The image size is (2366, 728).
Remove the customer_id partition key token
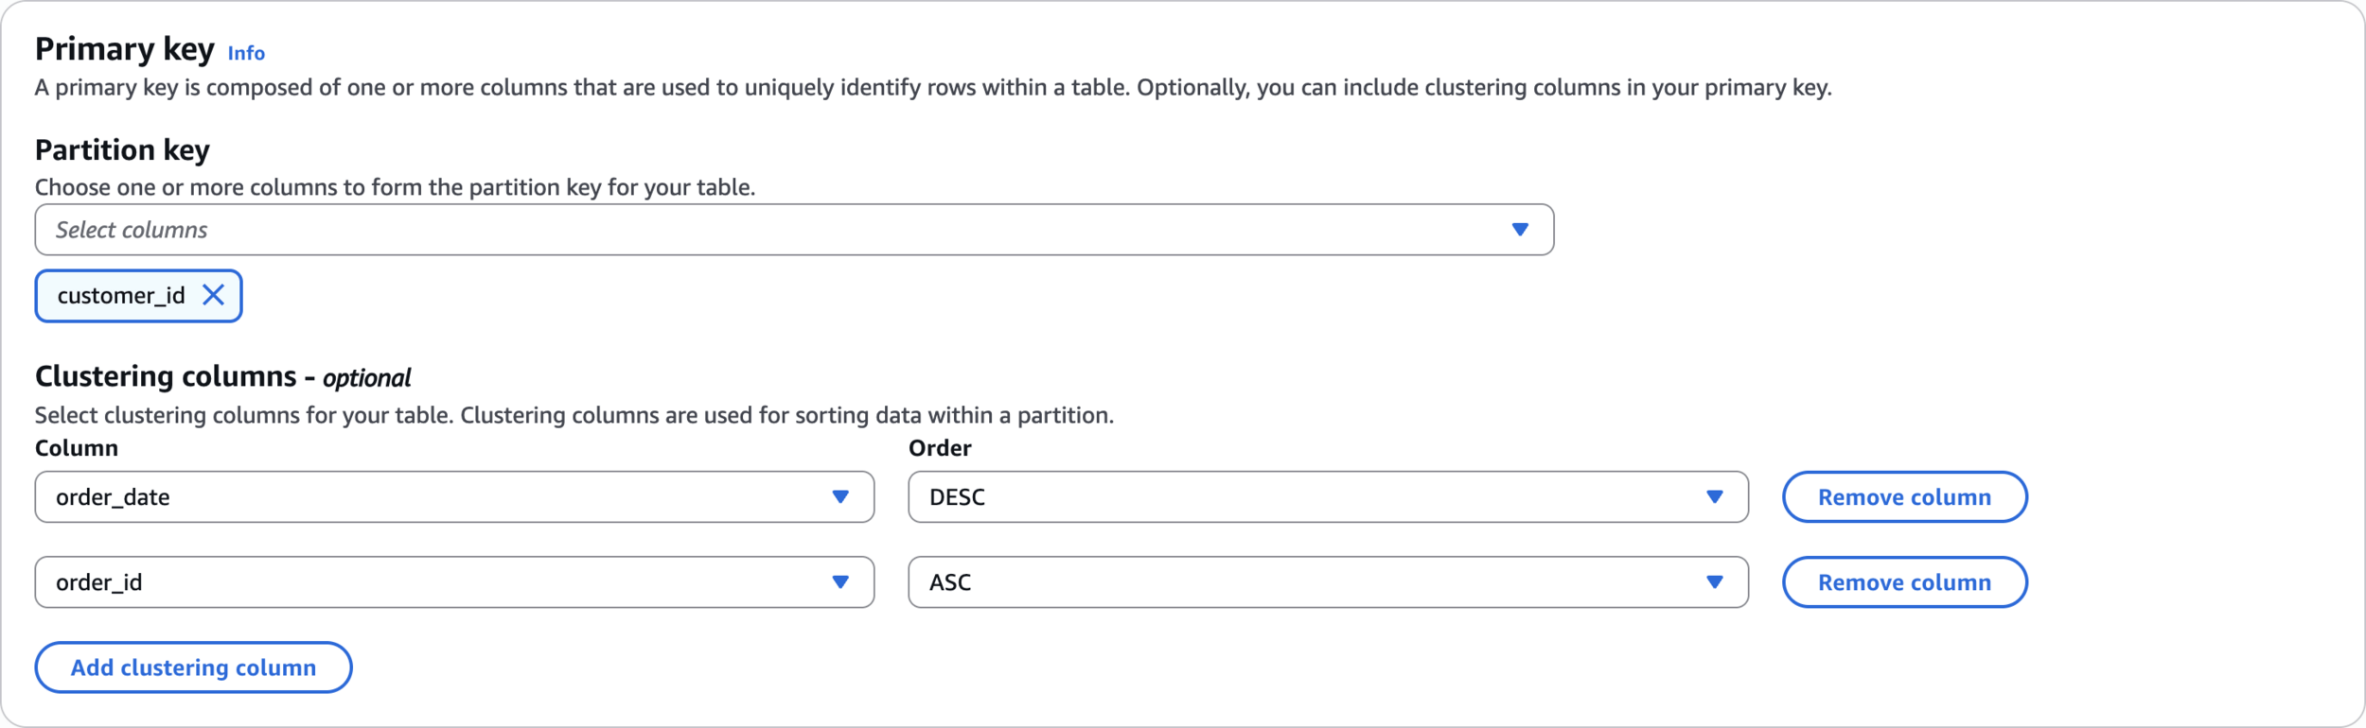coord(214,296)
